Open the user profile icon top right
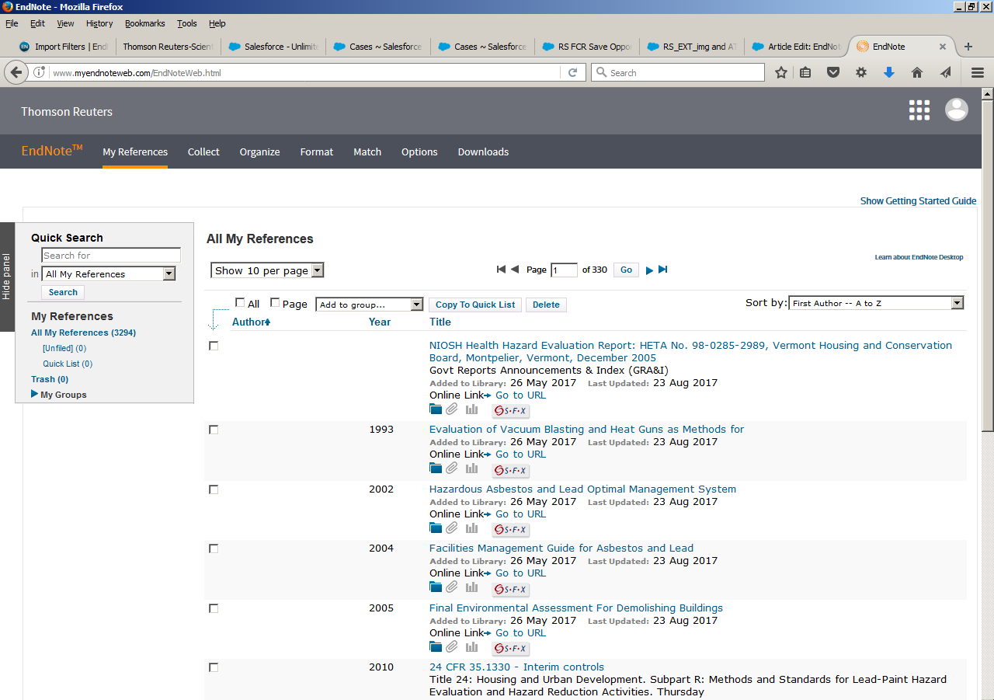Viewport: 994px width, 700px height. 956,110
